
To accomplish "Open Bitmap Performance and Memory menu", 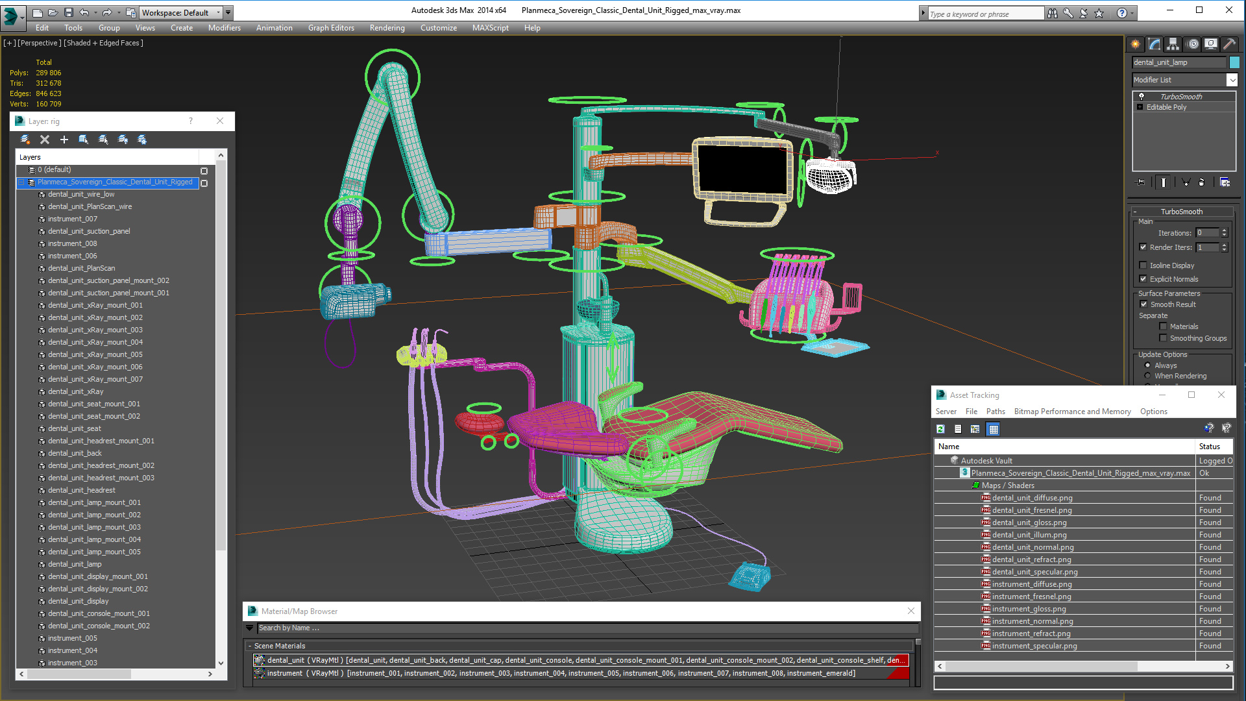I will (1072, 412).
